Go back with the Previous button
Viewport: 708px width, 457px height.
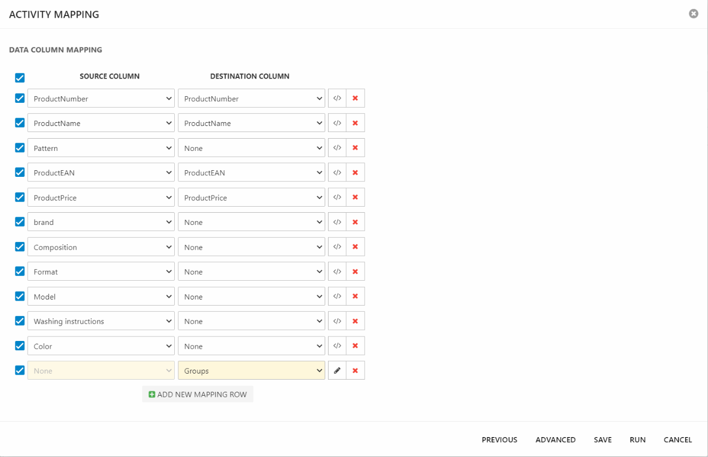[x=499, y=440]
